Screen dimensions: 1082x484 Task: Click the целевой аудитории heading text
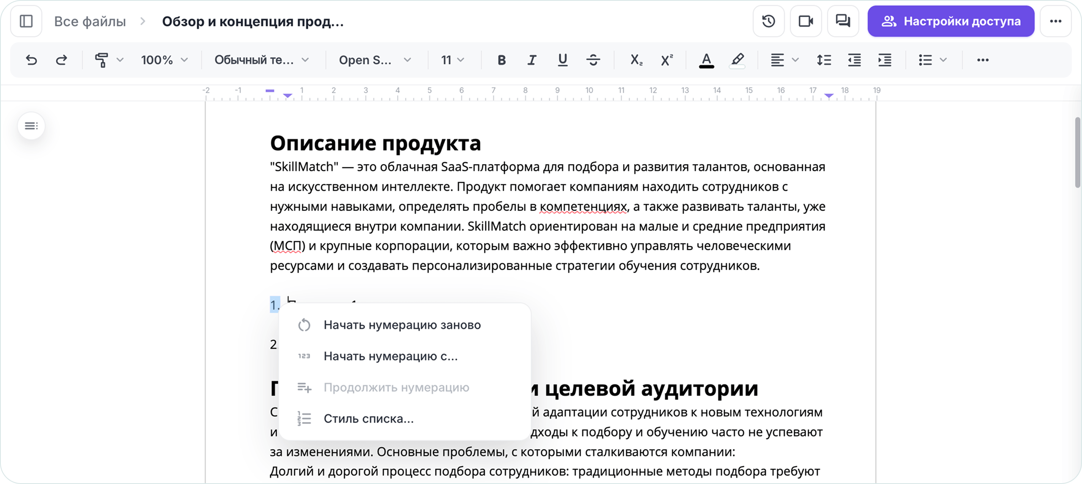[651, 388]
